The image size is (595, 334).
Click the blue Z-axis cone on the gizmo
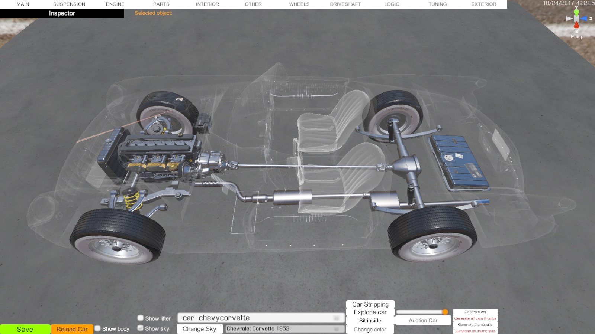[584, 19]
